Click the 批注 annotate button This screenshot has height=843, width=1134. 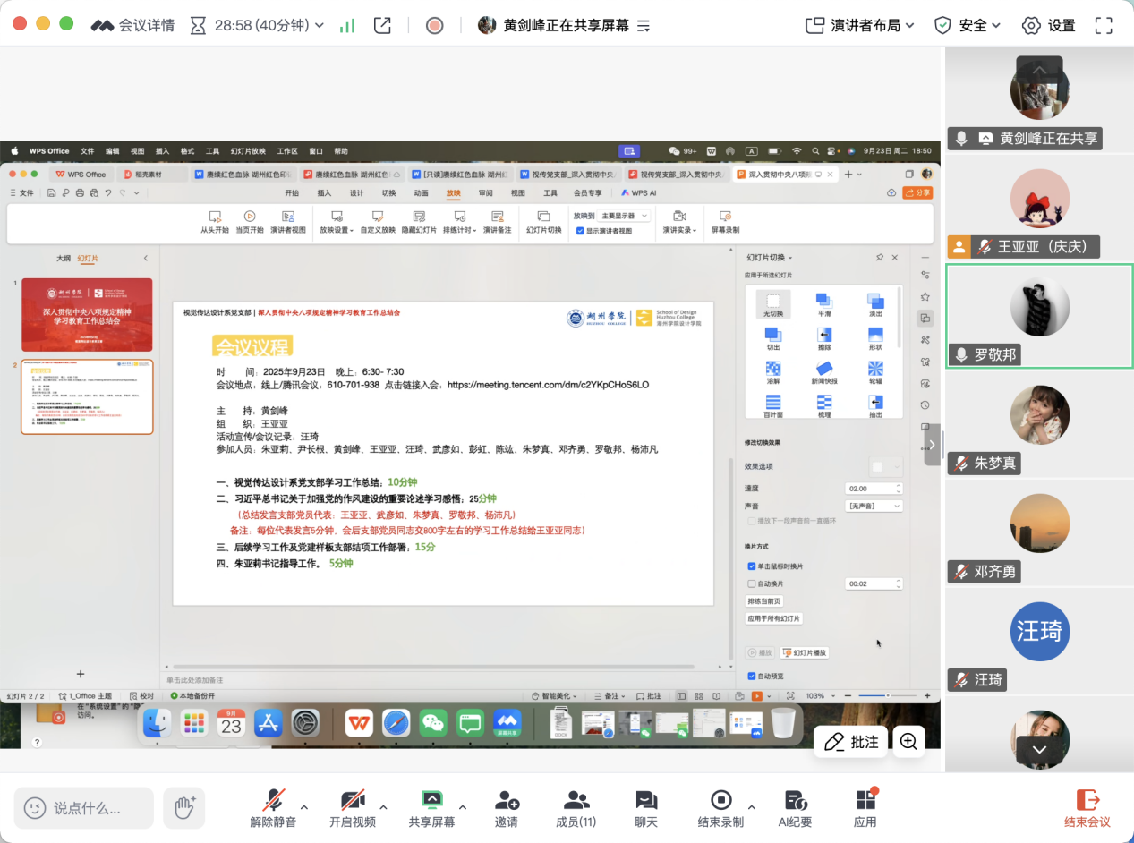pyautogui.click(x=851, y=741)
